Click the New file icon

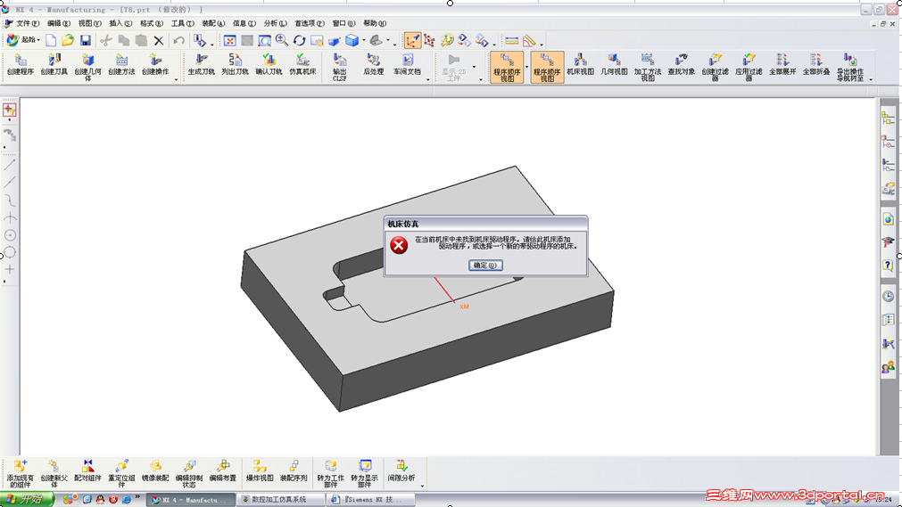[51, 40]
